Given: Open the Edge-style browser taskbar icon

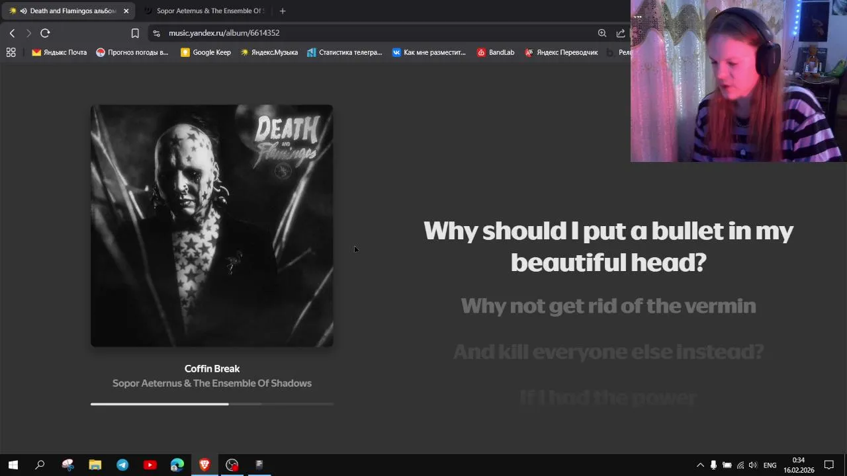Looking at the screenshot, I should coord(177,465).
